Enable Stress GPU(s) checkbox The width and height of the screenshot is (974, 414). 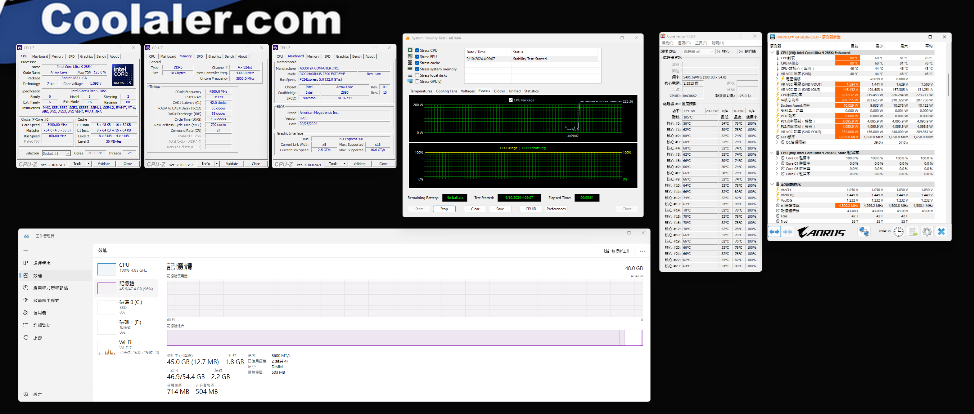tap(417, 81)
